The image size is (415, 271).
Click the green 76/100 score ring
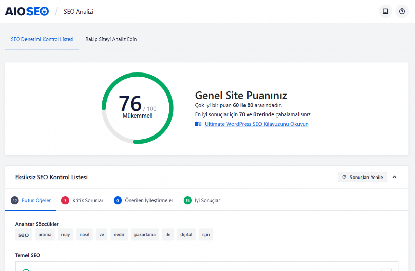137,108
